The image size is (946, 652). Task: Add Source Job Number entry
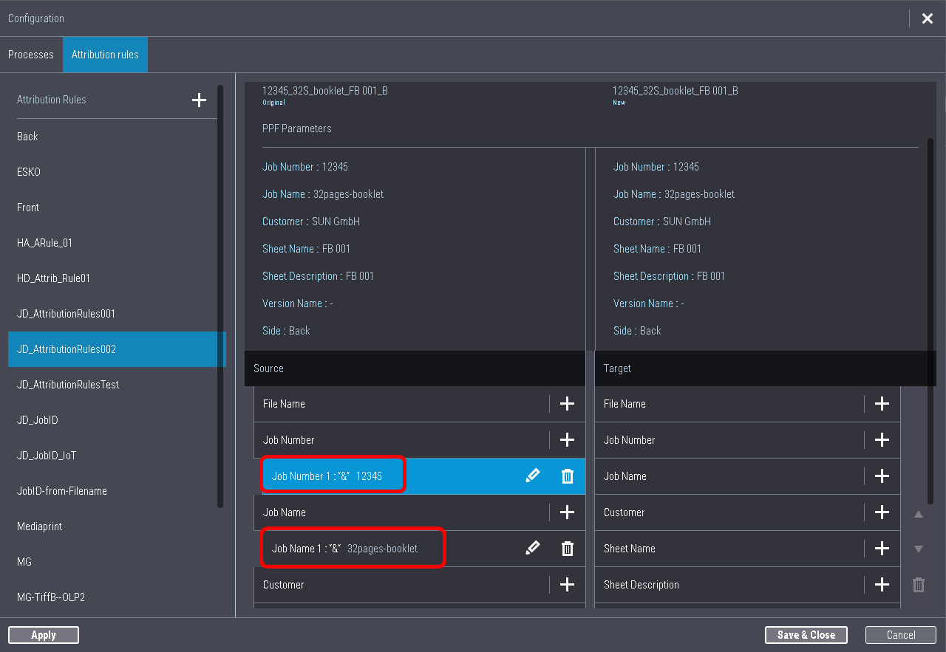click(x=567, y=440)
